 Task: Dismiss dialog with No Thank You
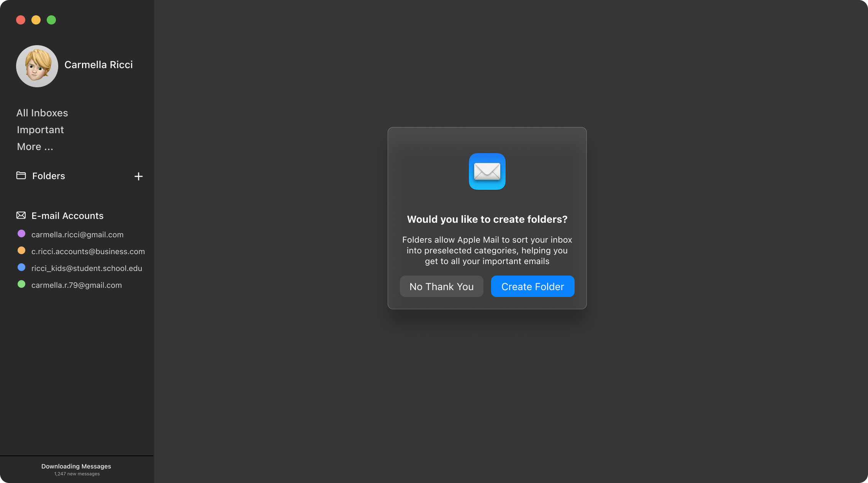click(441, 286)
